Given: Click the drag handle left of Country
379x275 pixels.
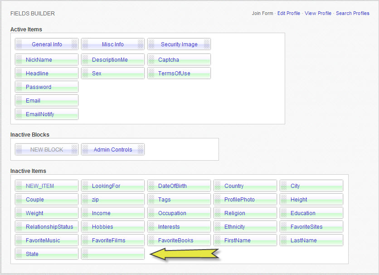Looking at the screenshot, I should 218,186.
